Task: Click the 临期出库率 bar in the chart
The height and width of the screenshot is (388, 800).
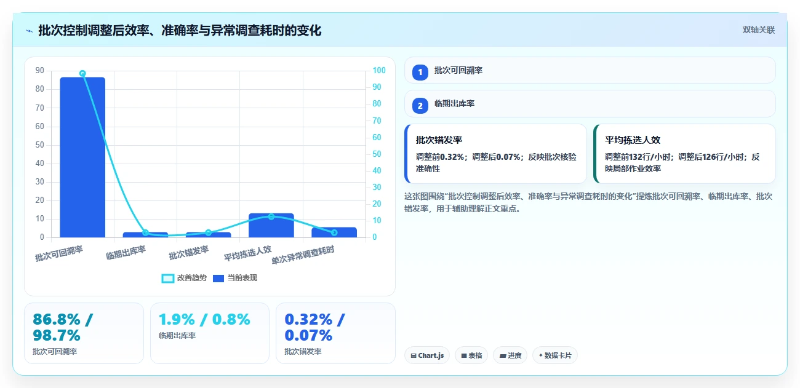Action: pyautogui.click(x=145, y=235)
